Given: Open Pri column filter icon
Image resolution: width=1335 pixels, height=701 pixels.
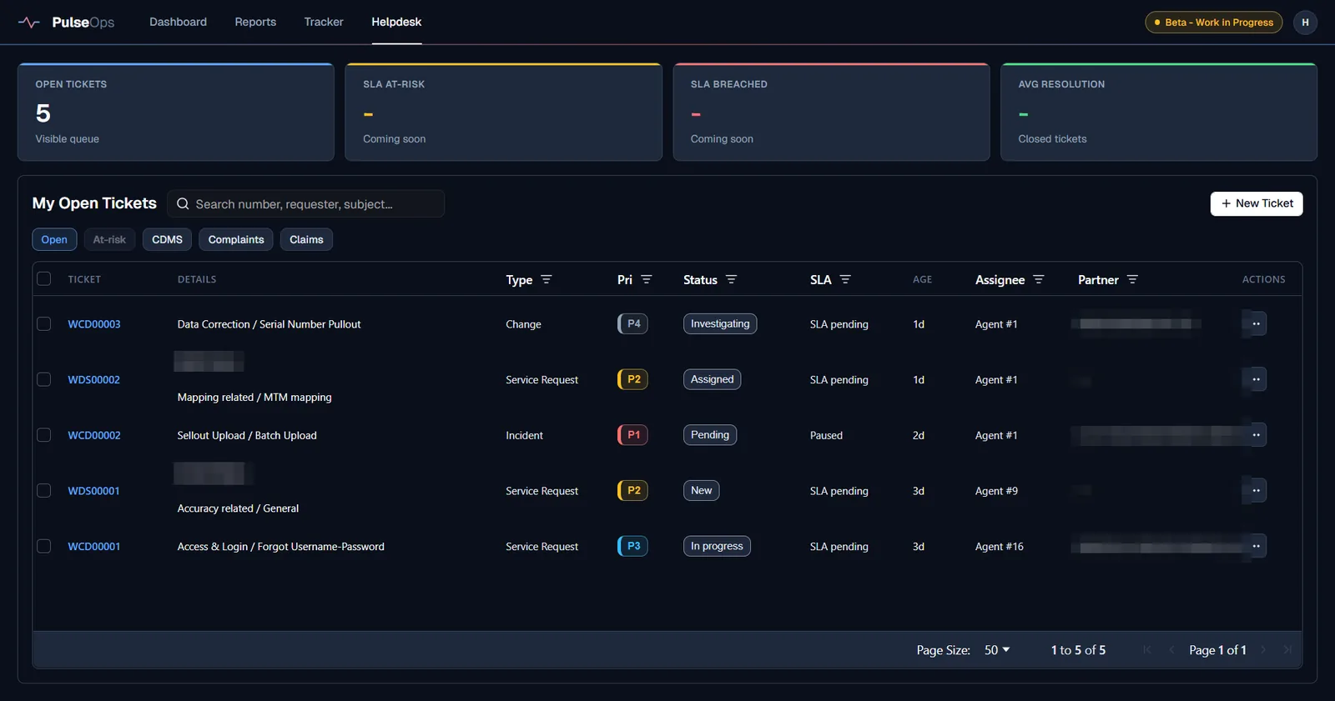Looking at the screenshot, I should pyautogui.click(x=647, y=279).
